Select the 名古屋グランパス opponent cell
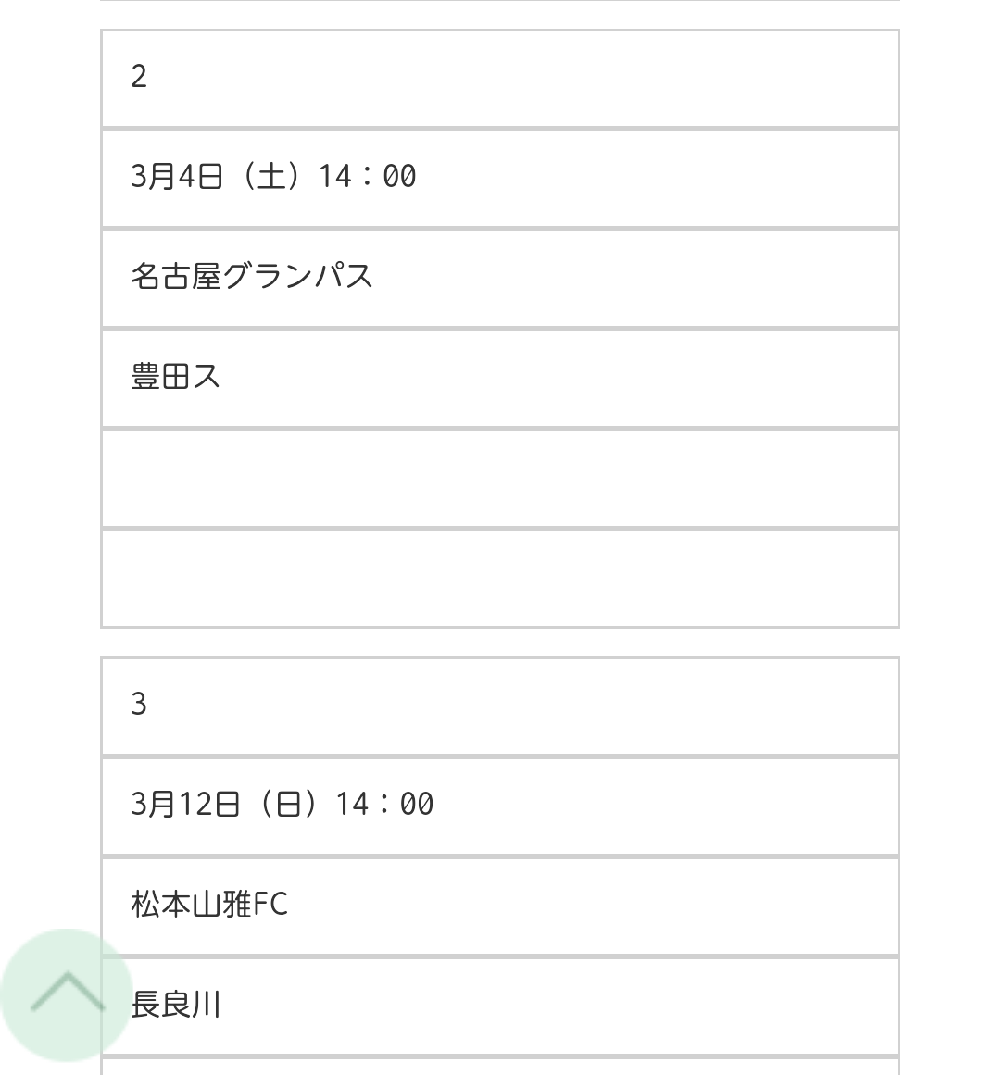 coord(500,279)
